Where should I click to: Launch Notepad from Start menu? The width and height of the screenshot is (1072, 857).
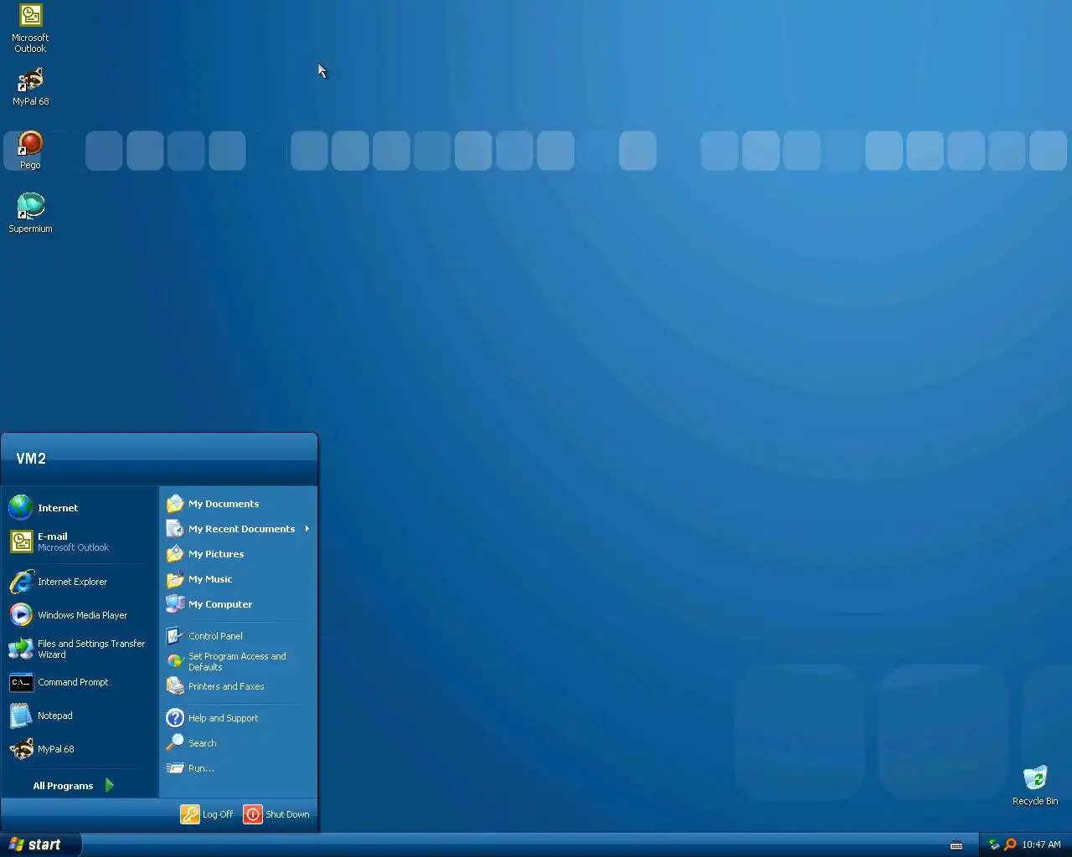coord(80,716)
